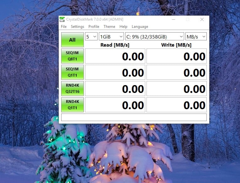
Task: Click the CrystalDiskMark title bar app icon
Action: coord(63,19)
